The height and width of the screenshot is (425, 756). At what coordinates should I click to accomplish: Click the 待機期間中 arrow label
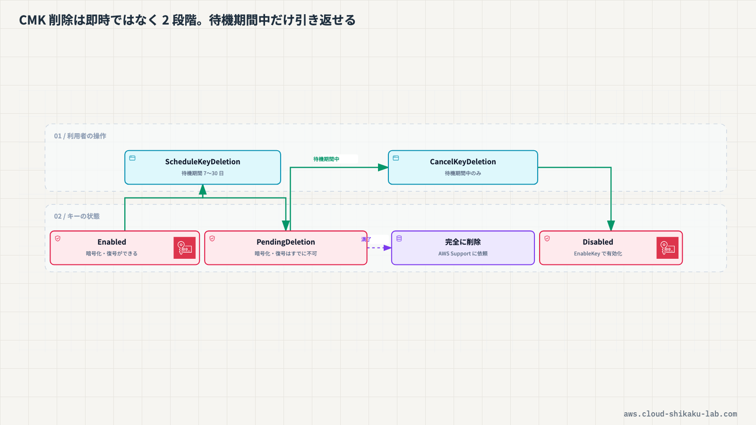(x=326, y=159)
